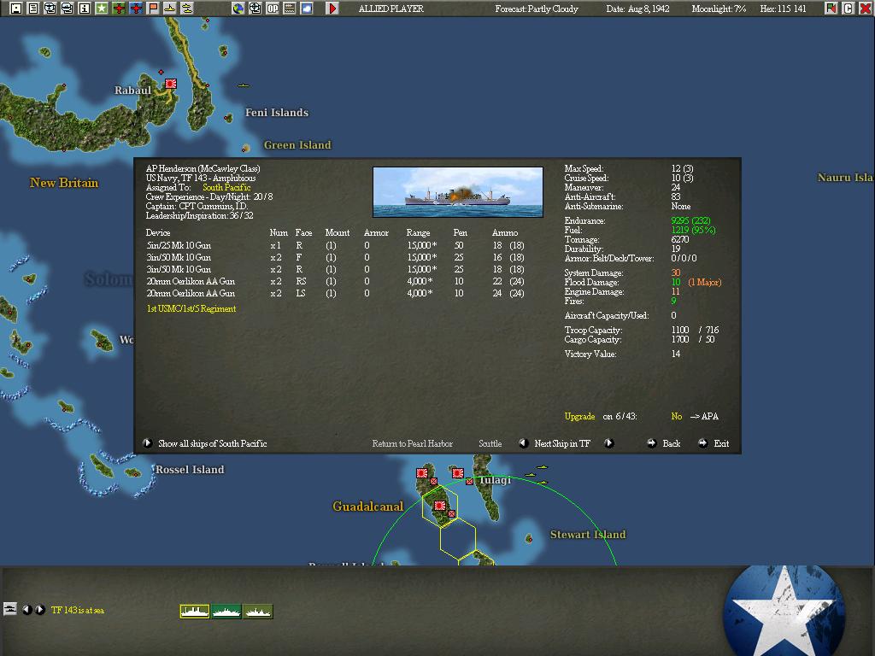Click the third toolbar icon with stacked ship windows

(50, 9)
